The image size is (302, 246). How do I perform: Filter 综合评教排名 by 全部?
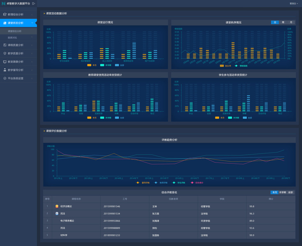(x=290, y=192)
